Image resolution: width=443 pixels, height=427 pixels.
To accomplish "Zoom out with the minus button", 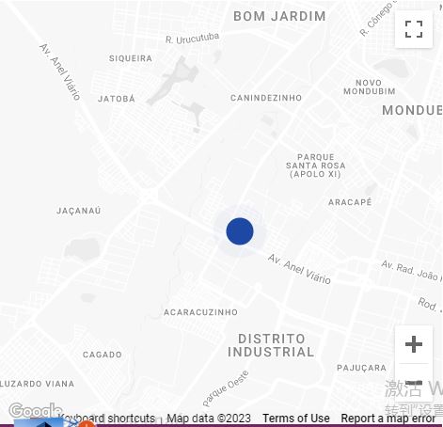I will tap(414, 383).
